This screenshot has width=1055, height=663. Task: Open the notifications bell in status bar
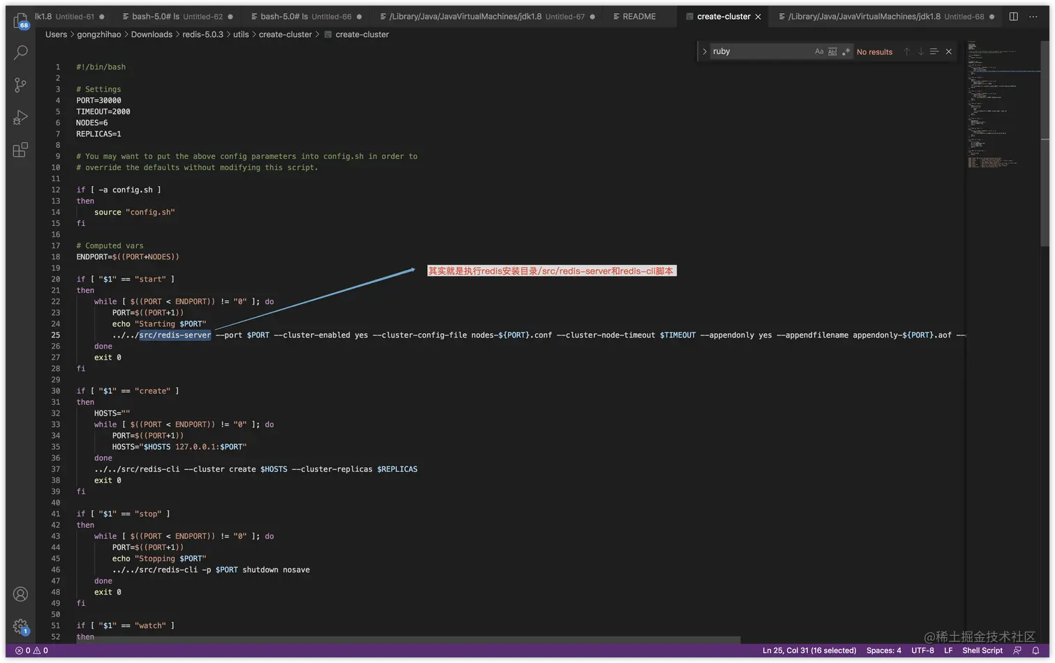[1035, 650]
